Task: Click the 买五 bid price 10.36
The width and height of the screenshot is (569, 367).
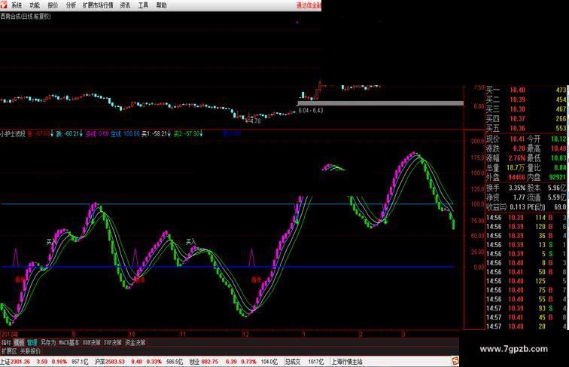Action: coord(517,128)
